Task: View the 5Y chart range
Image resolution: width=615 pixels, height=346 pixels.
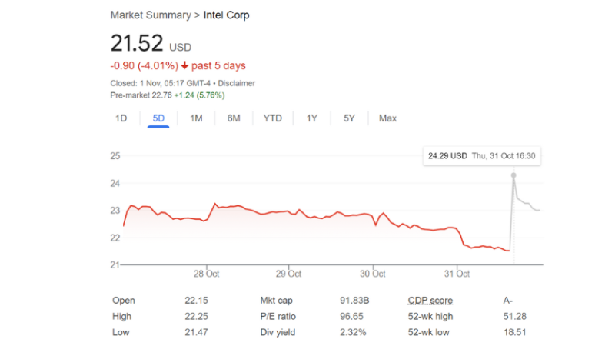Action: click(349, 118)
